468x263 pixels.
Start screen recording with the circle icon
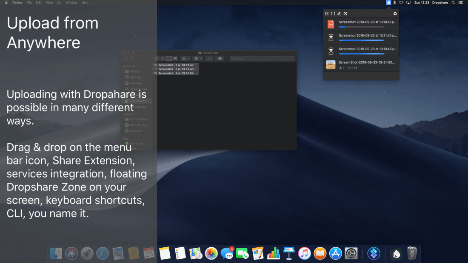tap(345, 14)
